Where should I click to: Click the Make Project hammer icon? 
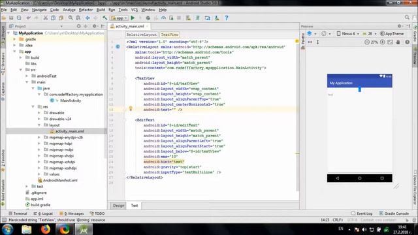[x=104, y=18]
